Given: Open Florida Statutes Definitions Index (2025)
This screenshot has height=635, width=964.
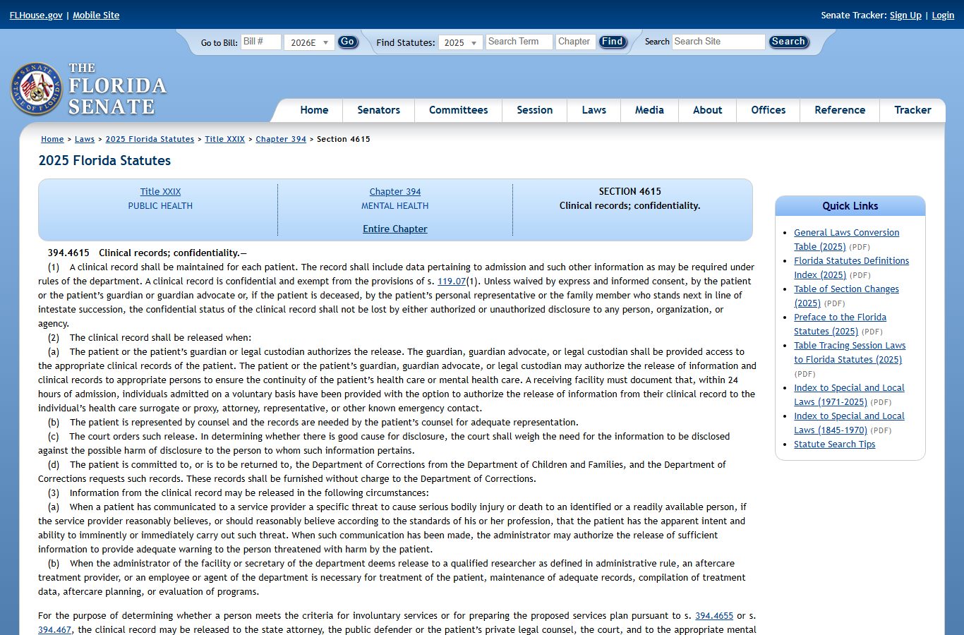Looking at the screenshot, I should coord(851,267).
